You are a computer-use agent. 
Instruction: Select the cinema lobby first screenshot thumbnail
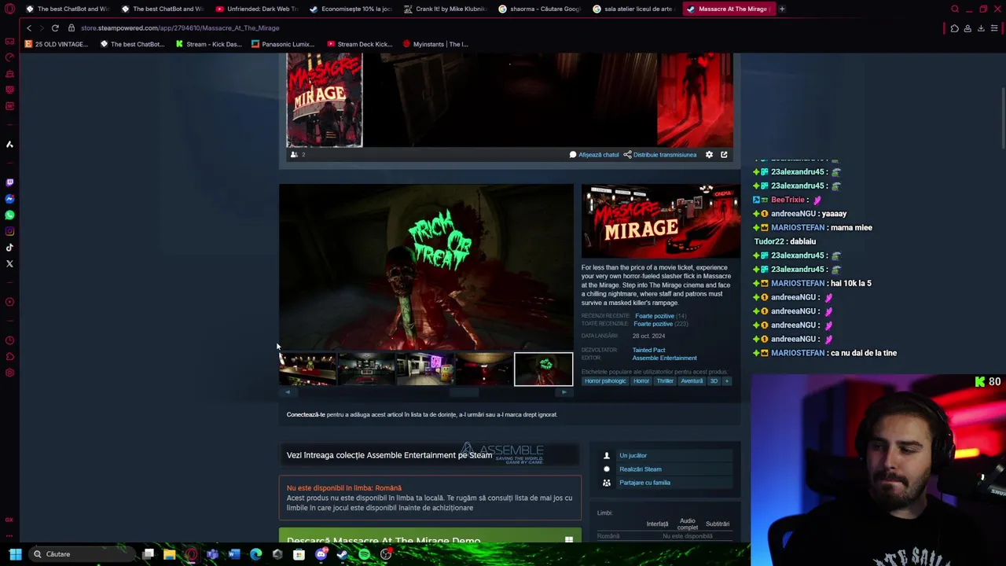click(x=307, y=369)
